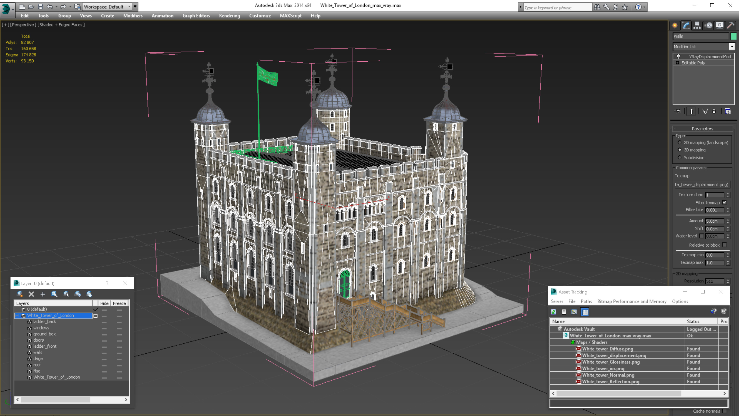Open Paths menu in Asset Tracking

point(586,301)
